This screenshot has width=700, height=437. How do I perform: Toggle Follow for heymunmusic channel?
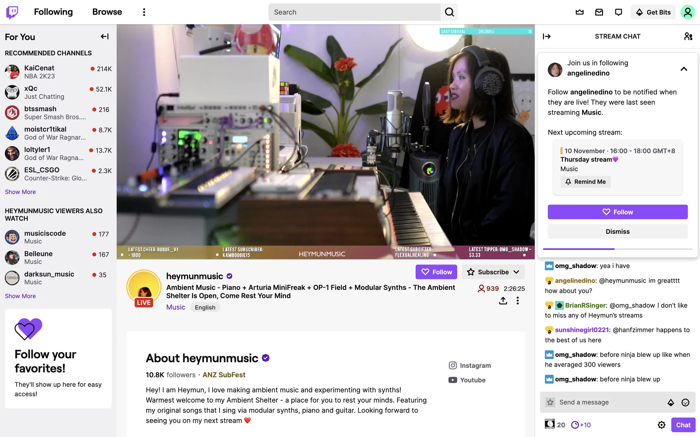[436, 272]
